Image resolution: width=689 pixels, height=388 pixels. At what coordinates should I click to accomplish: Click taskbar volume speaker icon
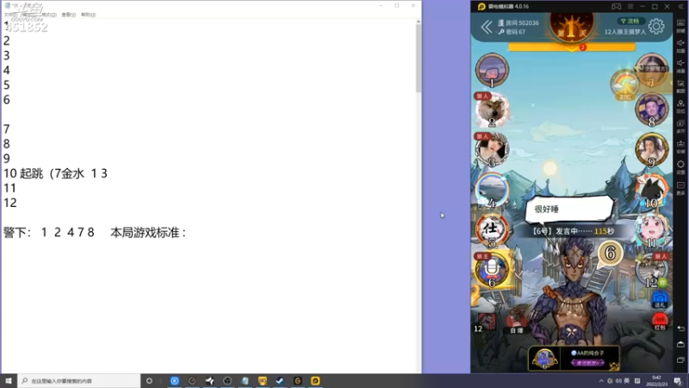(x=618, y=381)
